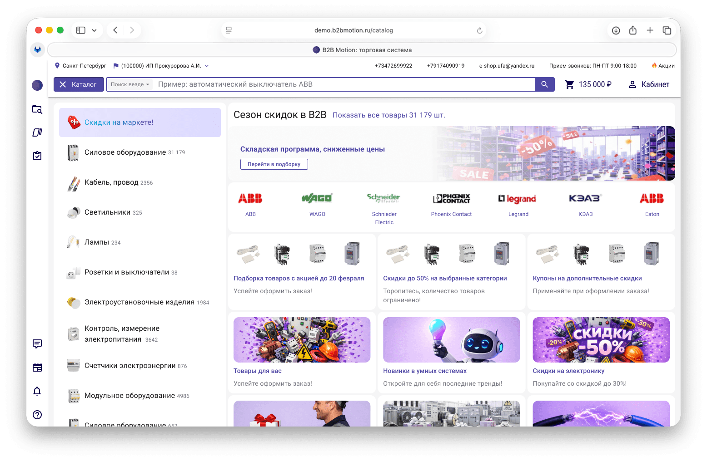Click Перейти в подборку button
This screenshot has height=461, width=707.
pyautogui.click(x=274, y=164)
